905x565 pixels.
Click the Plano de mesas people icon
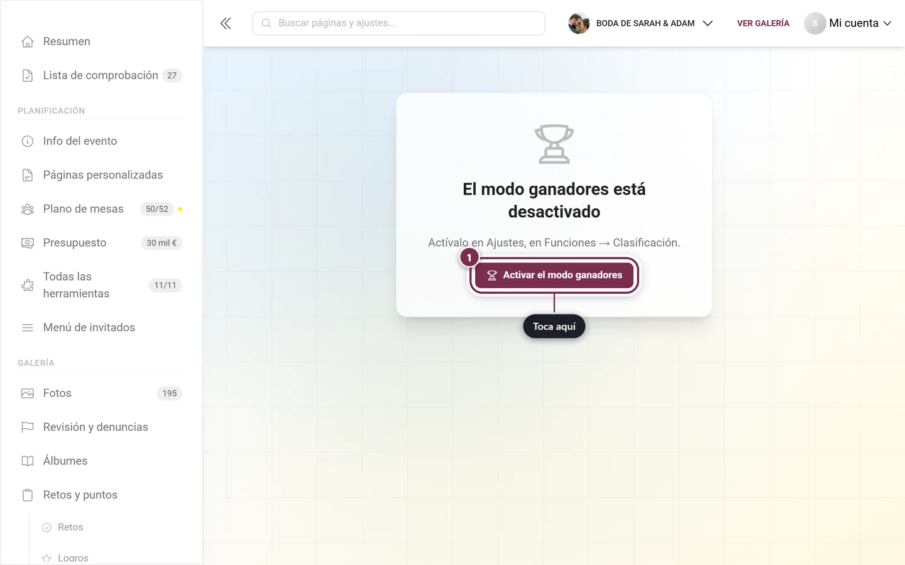[x=28, y=209]
